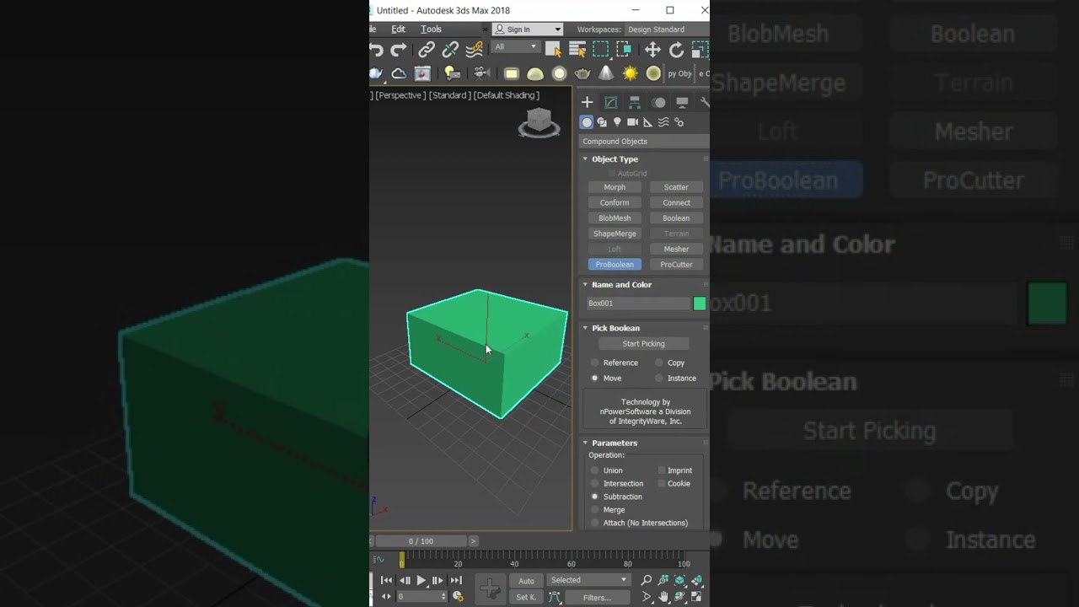Image resolution: width=1079 pixels, height=607 pixels.
Task: Open the Select by Name list tool
Action: pos(577,50)
